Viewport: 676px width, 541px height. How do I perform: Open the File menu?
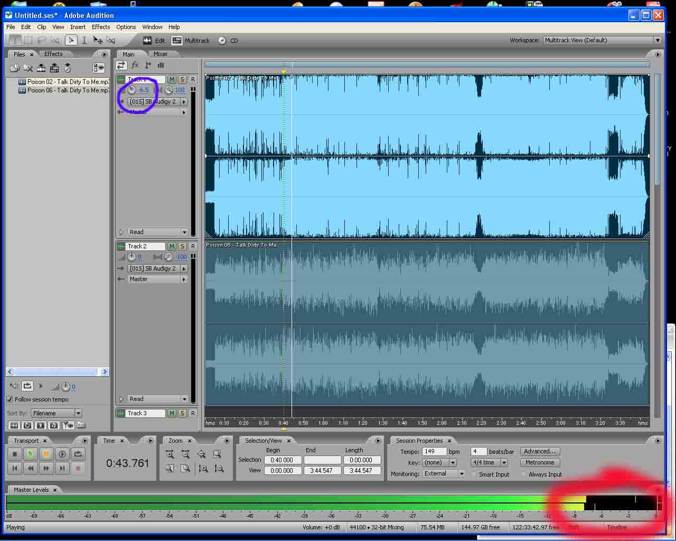click(11, 27)
